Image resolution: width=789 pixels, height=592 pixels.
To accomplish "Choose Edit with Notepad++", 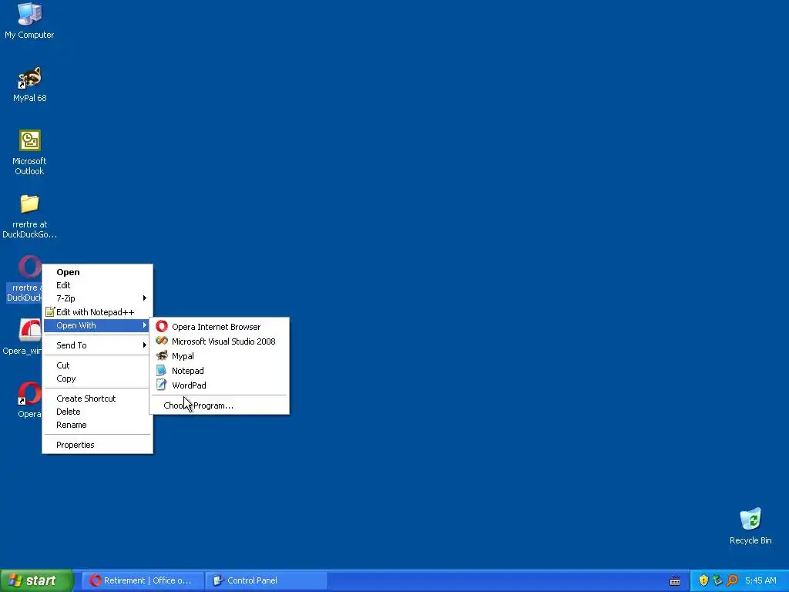I will tap(97, 312).
